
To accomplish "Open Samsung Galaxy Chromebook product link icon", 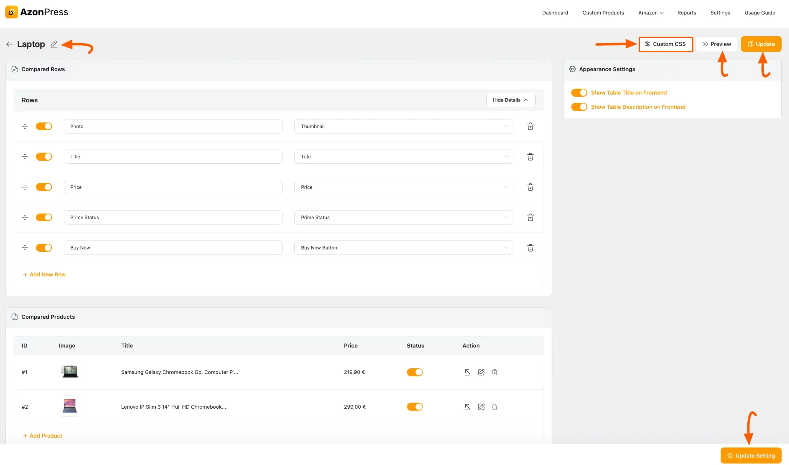I will (468, 372).
